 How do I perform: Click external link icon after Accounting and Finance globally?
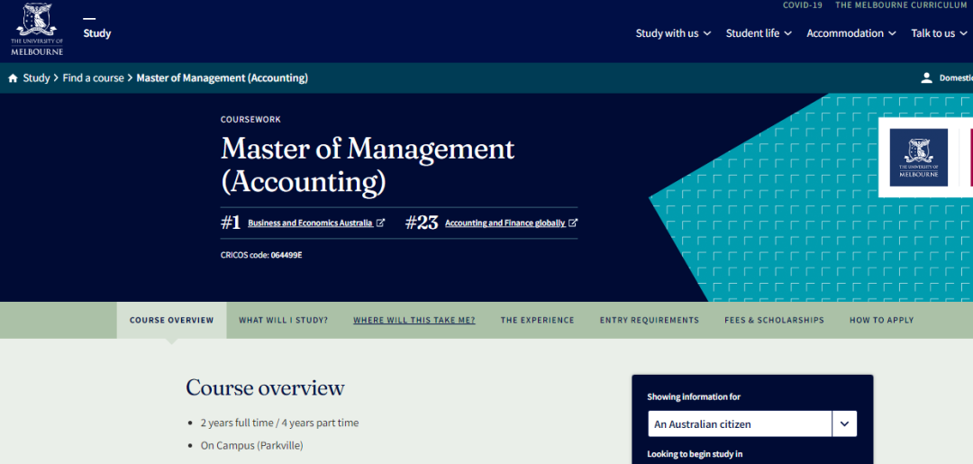point(573,223)
